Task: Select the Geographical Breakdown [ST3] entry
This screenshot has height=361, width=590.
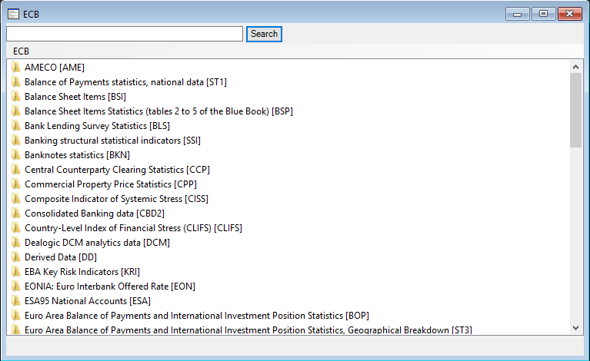Action: click(x=248, y=330)
